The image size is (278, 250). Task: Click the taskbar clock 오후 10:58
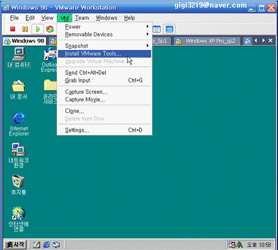coord(259,245)
